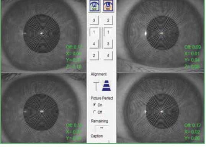The height and width of the screenshot is (147, 206).
Task: Click button 3 in the OS column
Action: pos(108,44)
